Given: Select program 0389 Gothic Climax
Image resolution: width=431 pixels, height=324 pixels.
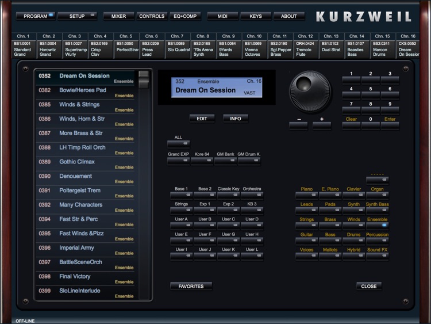Looking at the screenshot, I should (86, 164).
